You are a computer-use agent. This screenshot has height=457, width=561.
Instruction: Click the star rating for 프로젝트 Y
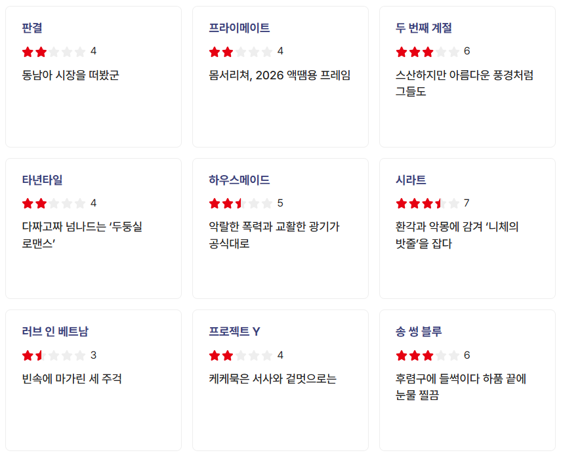click(x=241, y=355)
